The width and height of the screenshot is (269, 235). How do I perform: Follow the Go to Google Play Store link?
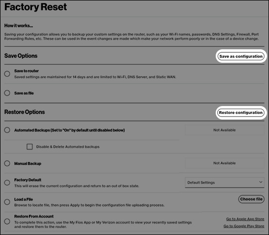(244, 226)
